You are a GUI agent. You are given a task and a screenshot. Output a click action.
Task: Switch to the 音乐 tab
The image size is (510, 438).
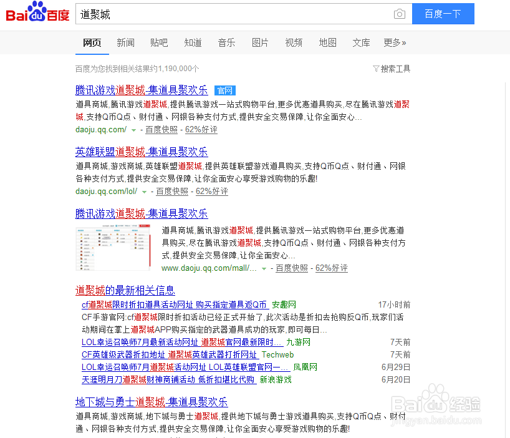pos(227,42)
